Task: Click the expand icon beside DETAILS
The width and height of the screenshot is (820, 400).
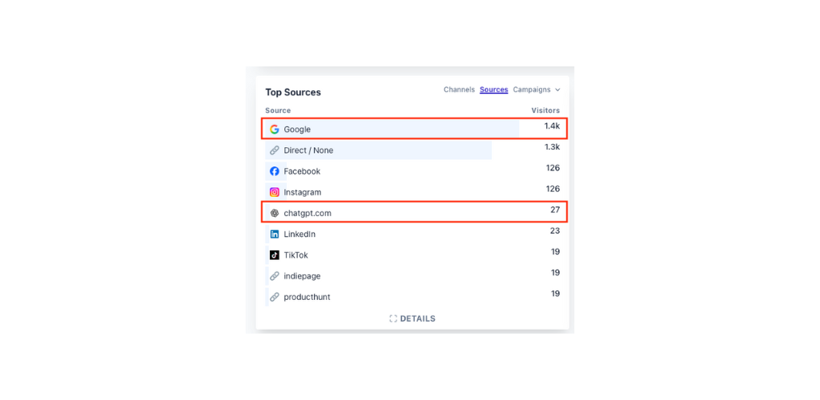Action: 393,318
